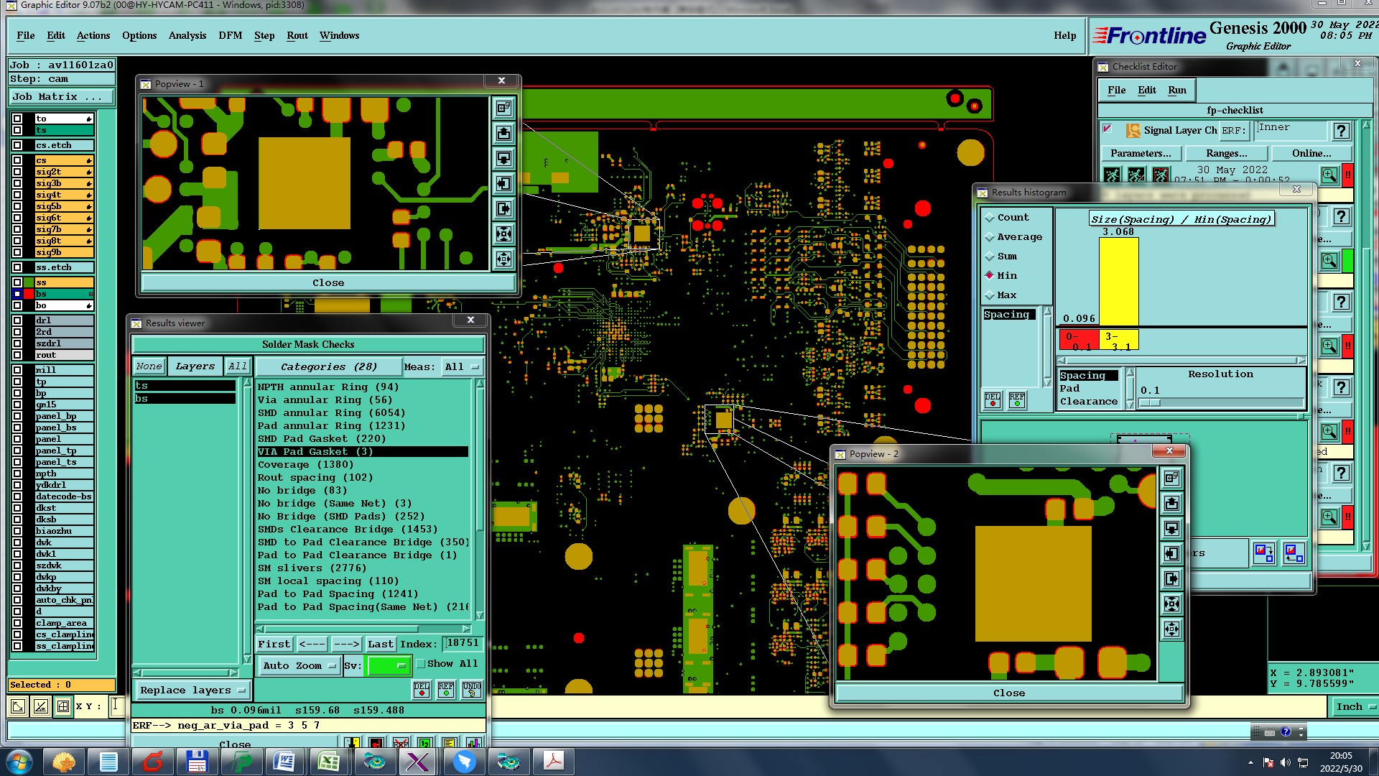Open Categories (28) selector
Viewport: 1379px width, 776px height.
(328, 366)
